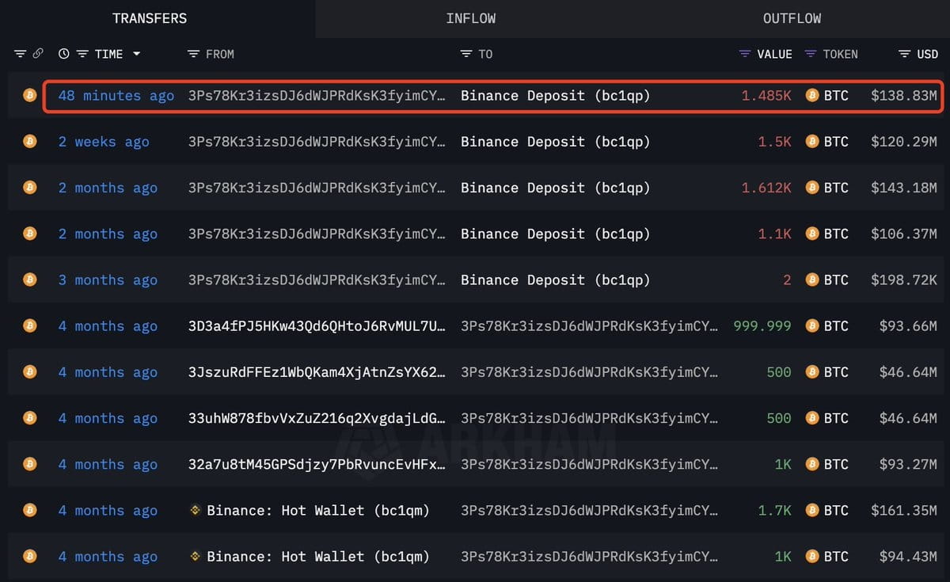Switch to the OUTFLOW tab

click(792, 18)
